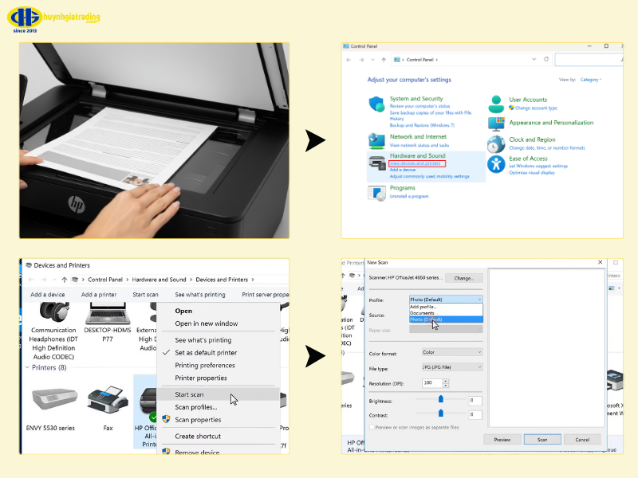Toggle Set as default printer option
638x478 pixels.
(205, 352)
